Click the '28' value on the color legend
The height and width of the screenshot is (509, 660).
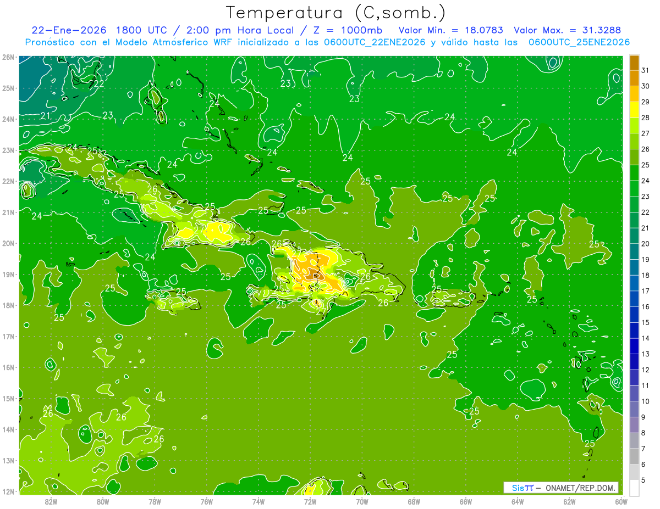(645, 118)
